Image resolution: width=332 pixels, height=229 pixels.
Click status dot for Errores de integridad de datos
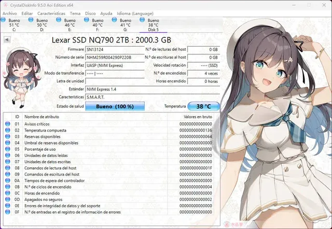point(8,206)
